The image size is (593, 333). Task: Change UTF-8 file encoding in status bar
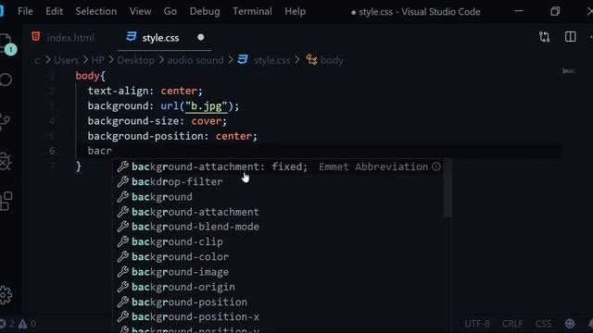pyautogui.click(x=477, y=324)
